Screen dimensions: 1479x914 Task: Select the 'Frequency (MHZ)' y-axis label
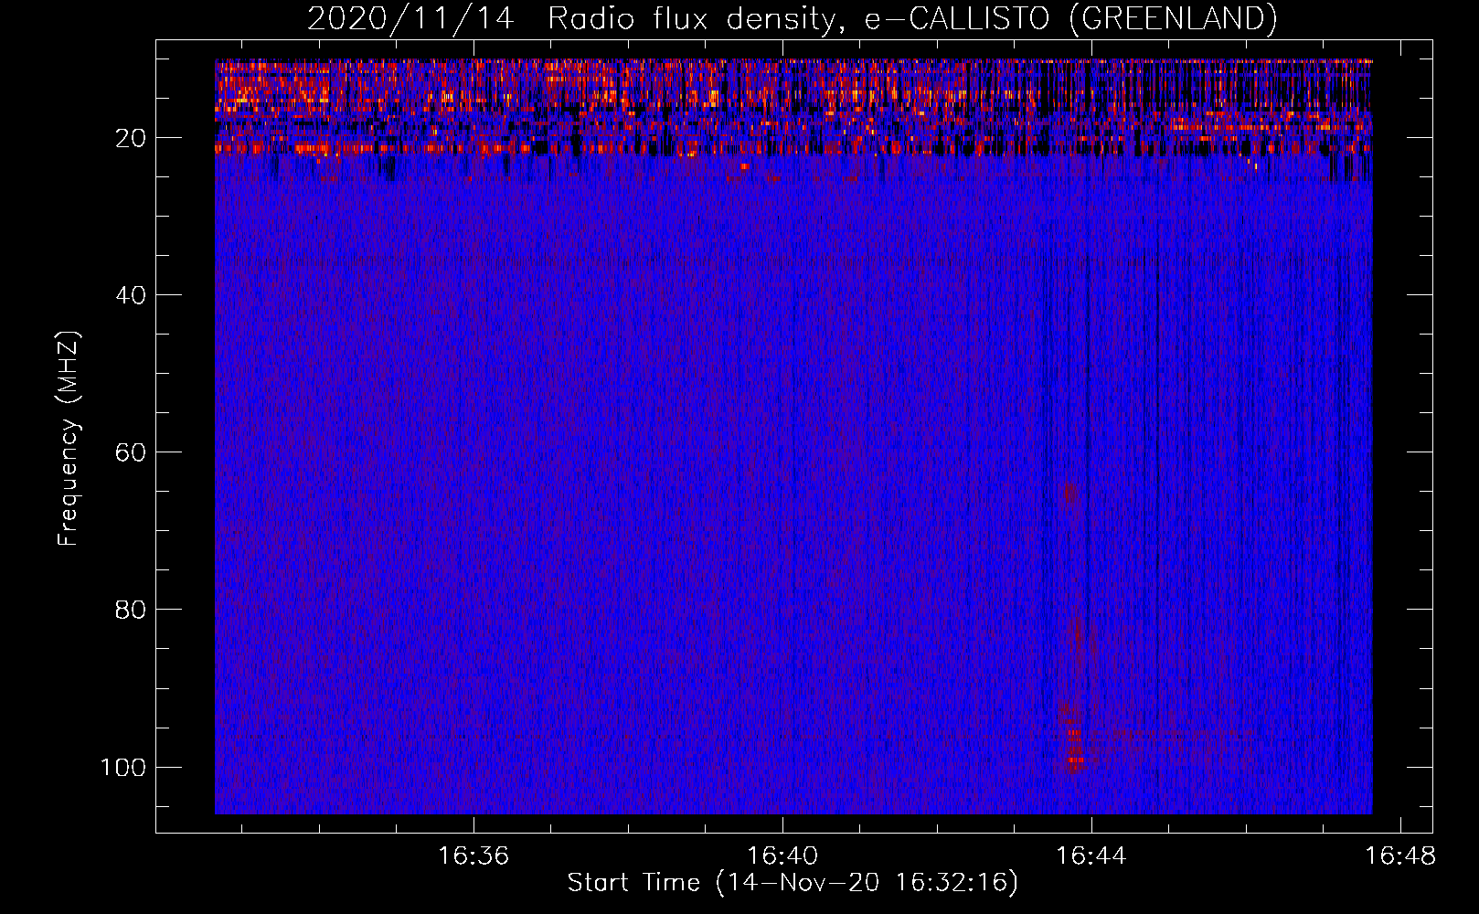pyautogui.click(x=69, y=439)
